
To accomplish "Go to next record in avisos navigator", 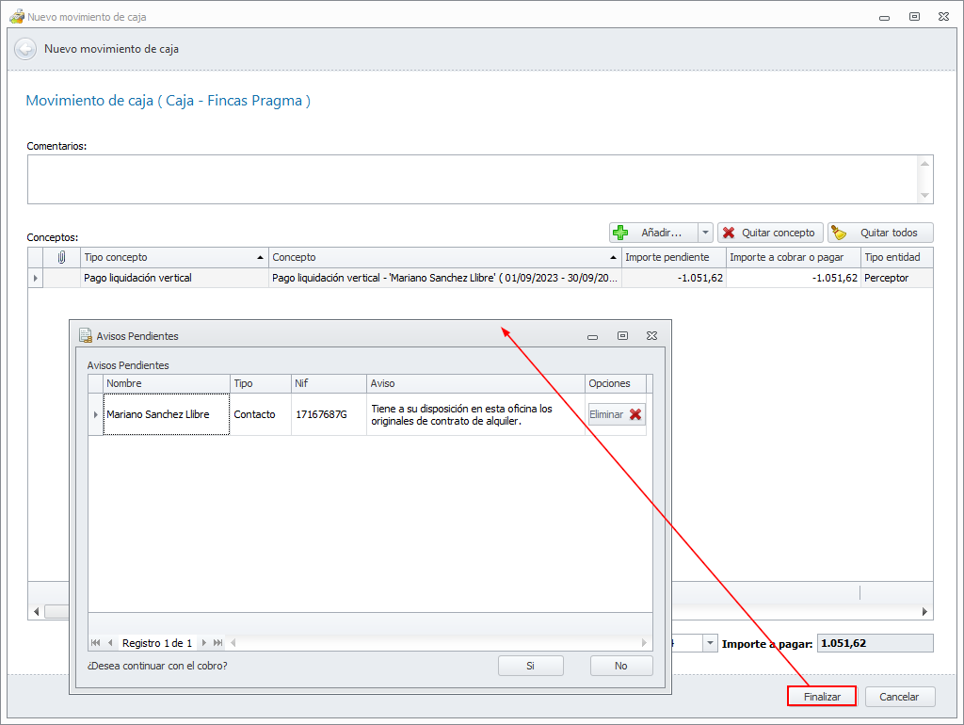I will point(203,642).
